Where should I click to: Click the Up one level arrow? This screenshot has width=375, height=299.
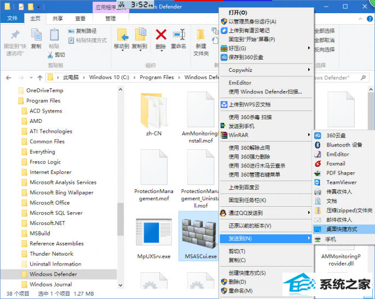pyautogui.click(x=40, y=77)
